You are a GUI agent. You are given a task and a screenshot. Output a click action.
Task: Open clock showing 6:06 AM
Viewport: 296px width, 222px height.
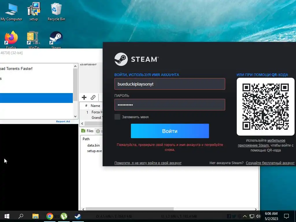coord(271,216)
